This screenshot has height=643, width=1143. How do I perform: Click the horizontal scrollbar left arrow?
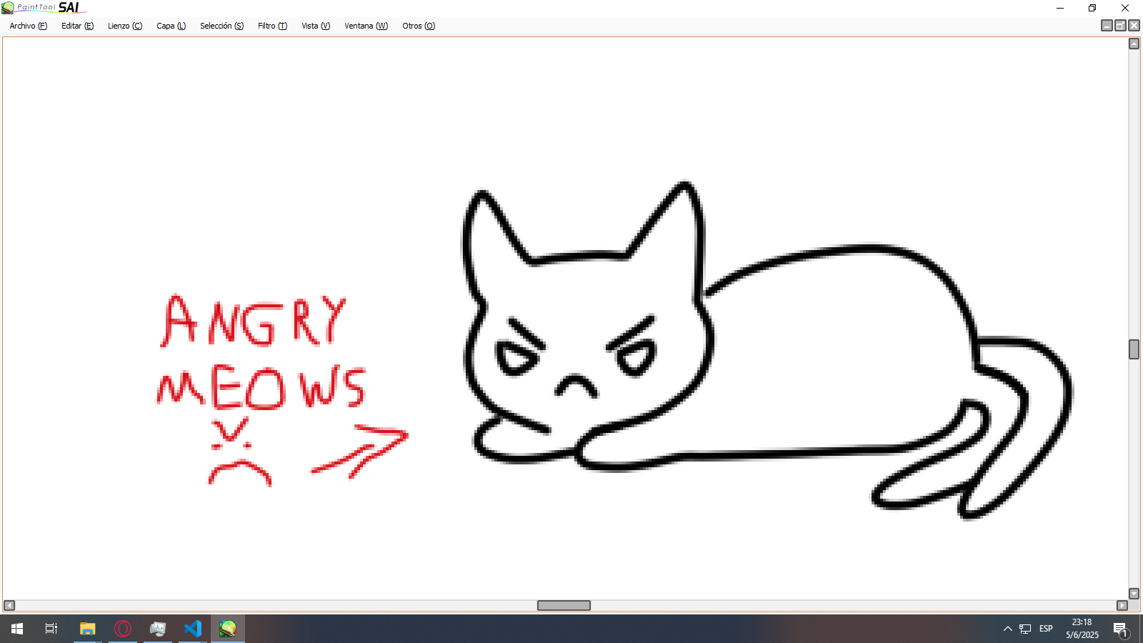tap(9, 605)
